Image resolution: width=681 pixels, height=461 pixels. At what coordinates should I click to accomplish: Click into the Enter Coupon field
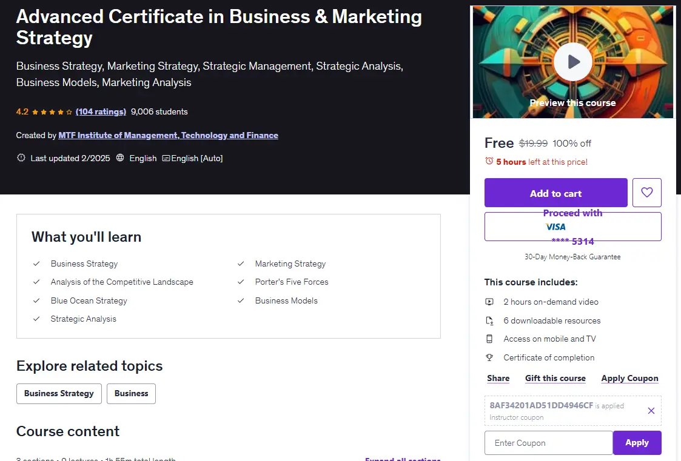click(549, 443)
